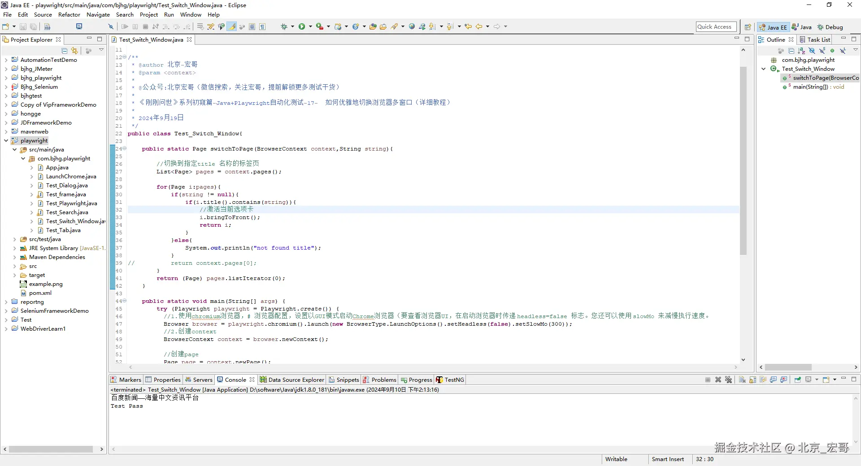Click the Display Selected Console icon

(809, 380)
